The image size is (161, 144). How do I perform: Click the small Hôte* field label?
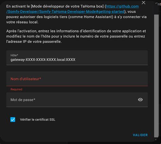click(x=14, y=55)
